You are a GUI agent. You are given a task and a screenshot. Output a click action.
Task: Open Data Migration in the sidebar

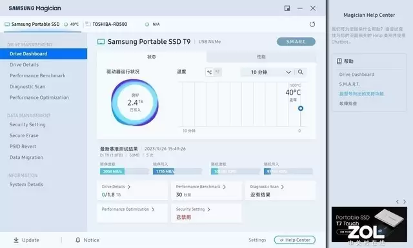pyautogui.click(x=26, y=158)
